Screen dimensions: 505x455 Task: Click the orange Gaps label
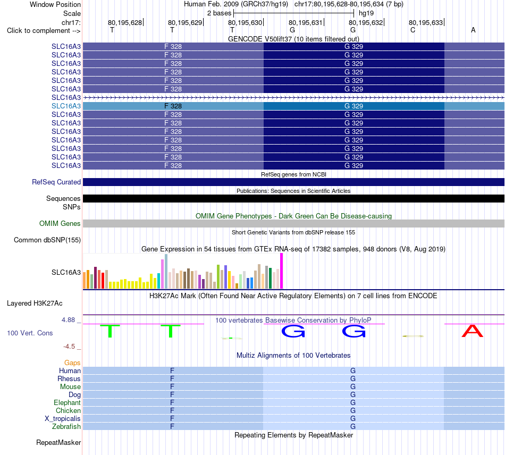click(x=72, y=363)
